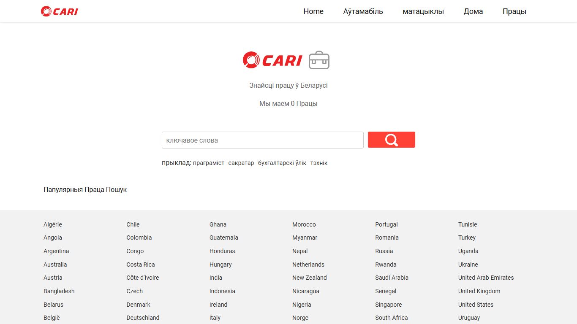Image resolution: width=577 pixels, height=324 pixels.
Task: Choose Ireland from the country list
Action: tap(218, 305)
